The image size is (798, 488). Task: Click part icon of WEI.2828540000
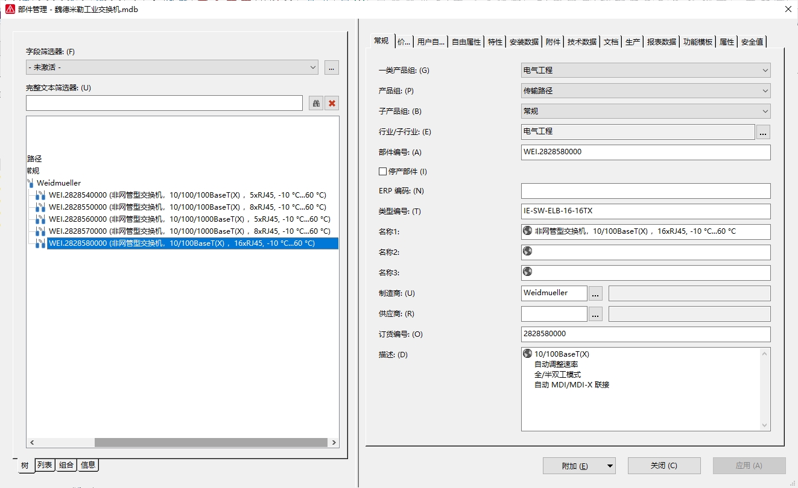click(40, 195)
